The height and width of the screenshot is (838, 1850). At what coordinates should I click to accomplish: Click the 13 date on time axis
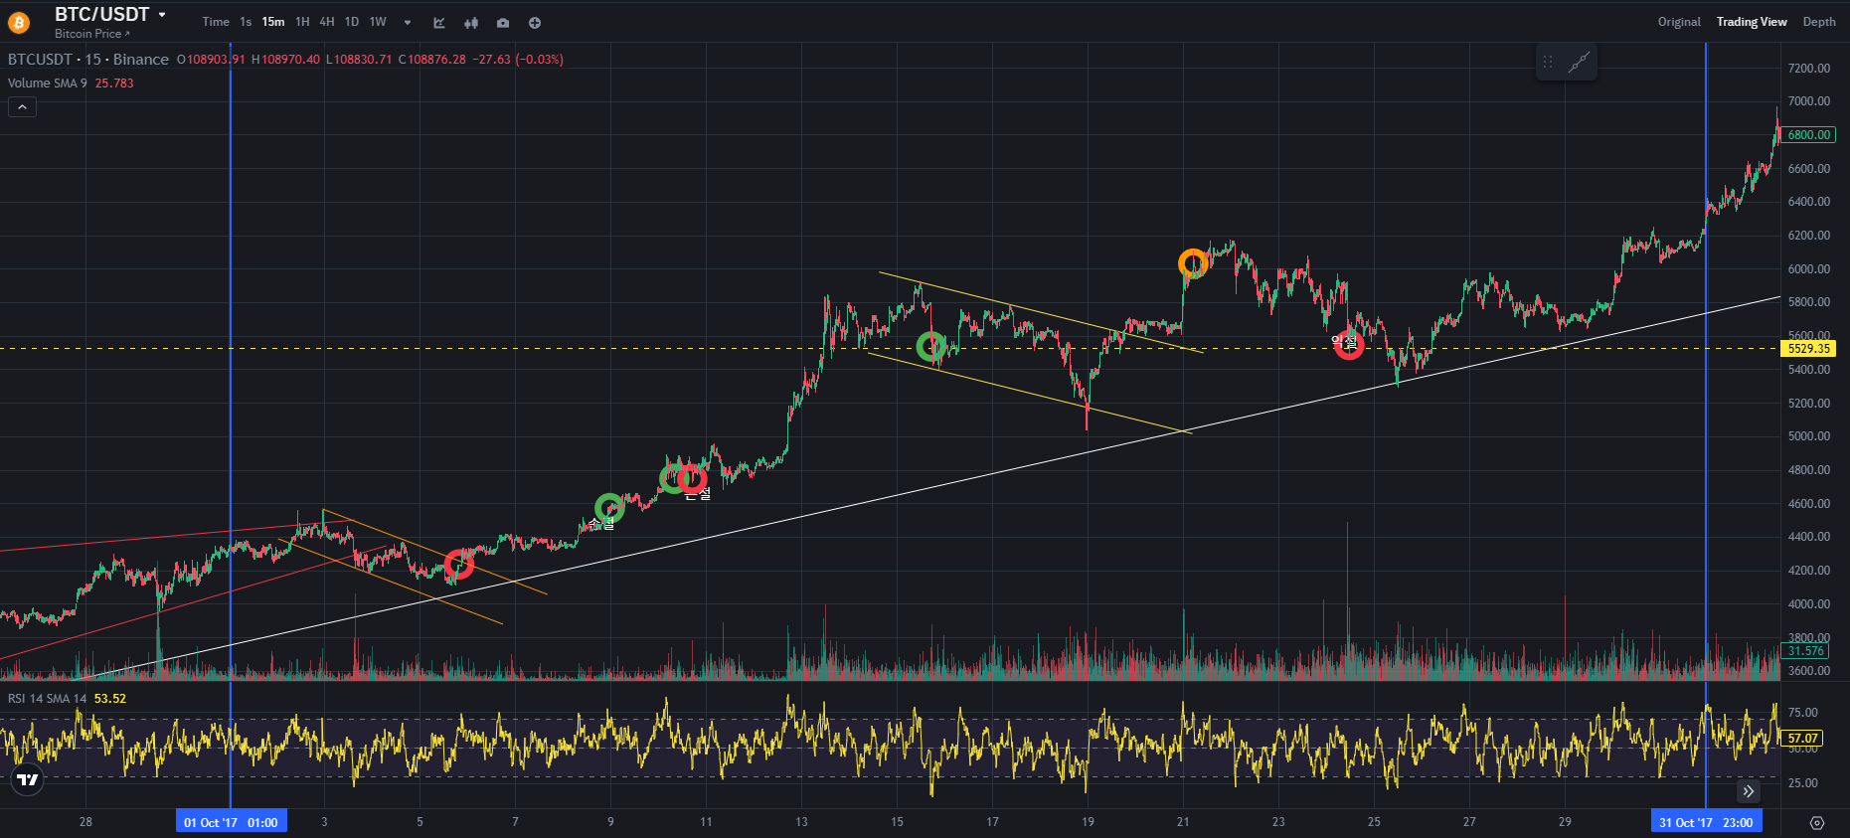tap(801, 822)
